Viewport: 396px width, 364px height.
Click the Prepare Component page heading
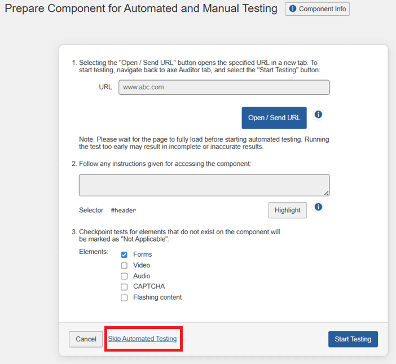point(141,8)
